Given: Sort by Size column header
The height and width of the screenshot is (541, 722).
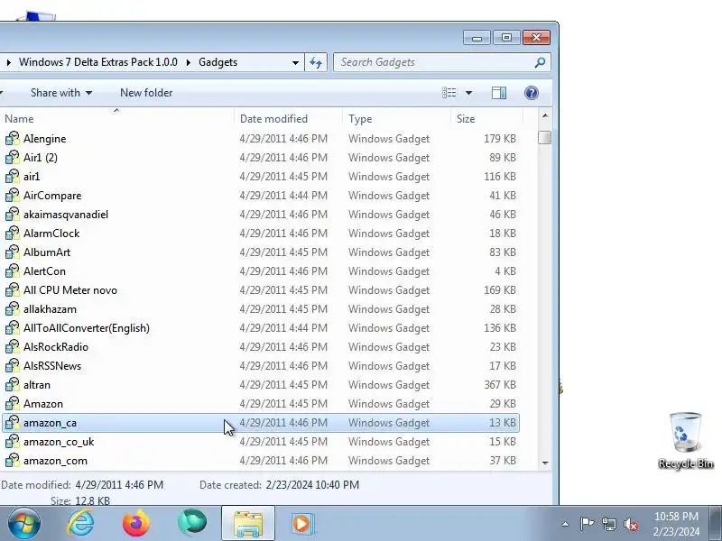Looking at the screenshot, I should coord(487,119).
